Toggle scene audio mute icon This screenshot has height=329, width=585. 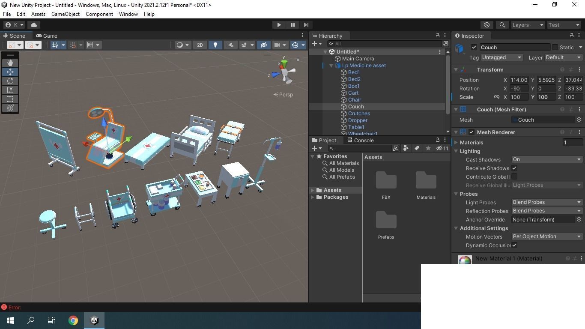click(231, 45)
